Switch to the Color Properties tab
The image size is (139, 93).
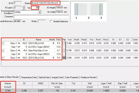(72, 77)
